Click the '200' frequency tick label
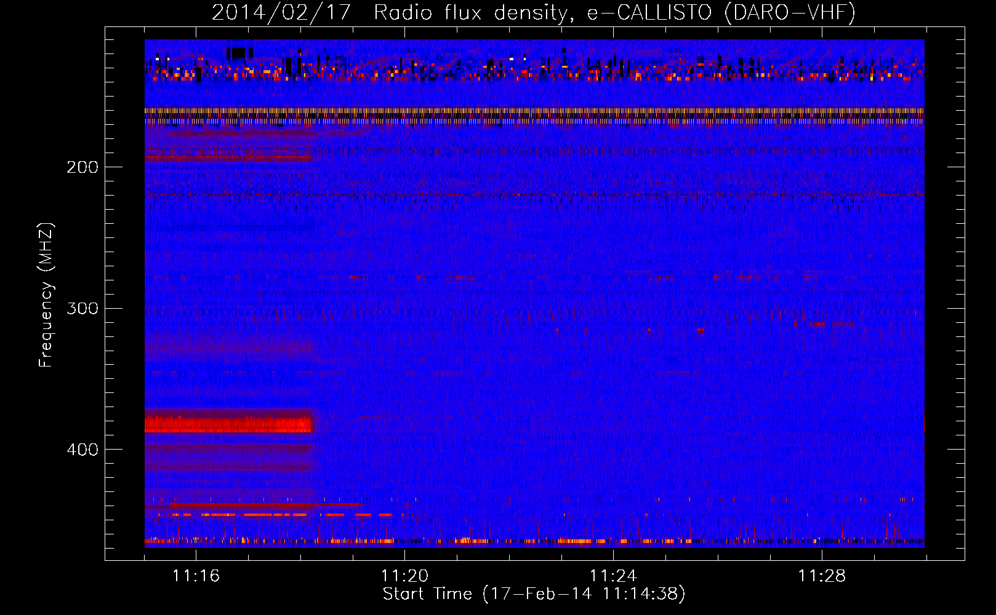 coord(82,167)
